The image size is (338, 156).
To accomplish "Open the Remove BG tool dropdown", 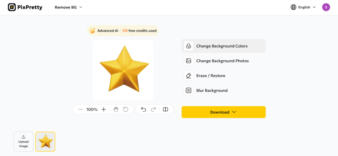I will click(68, 7).
